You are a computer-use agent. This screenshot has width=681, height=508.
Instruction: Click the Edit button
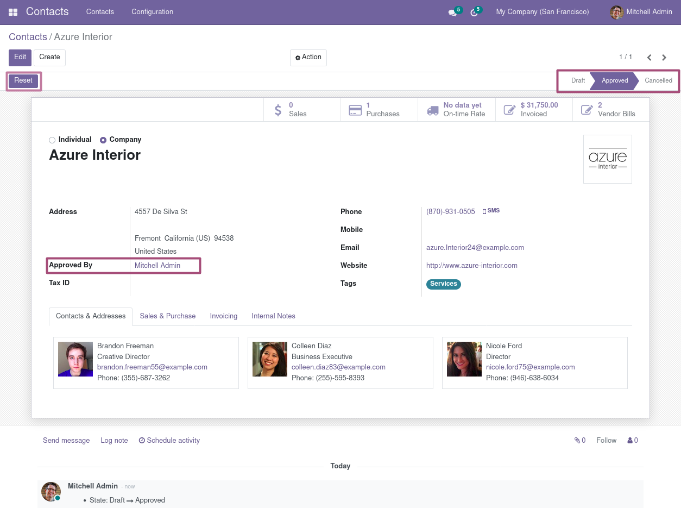(x=20, y=58)
